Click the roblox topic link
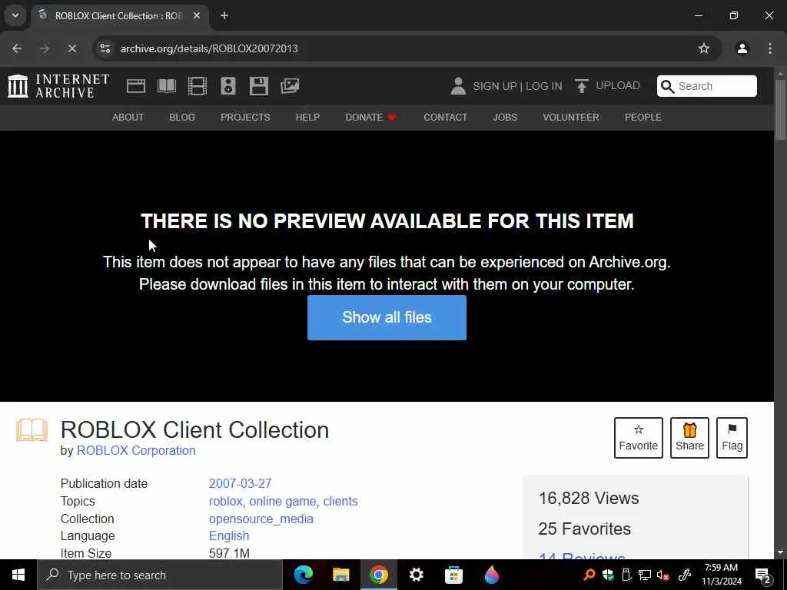This screenshot has height=590, width=787. pos(225,501)
